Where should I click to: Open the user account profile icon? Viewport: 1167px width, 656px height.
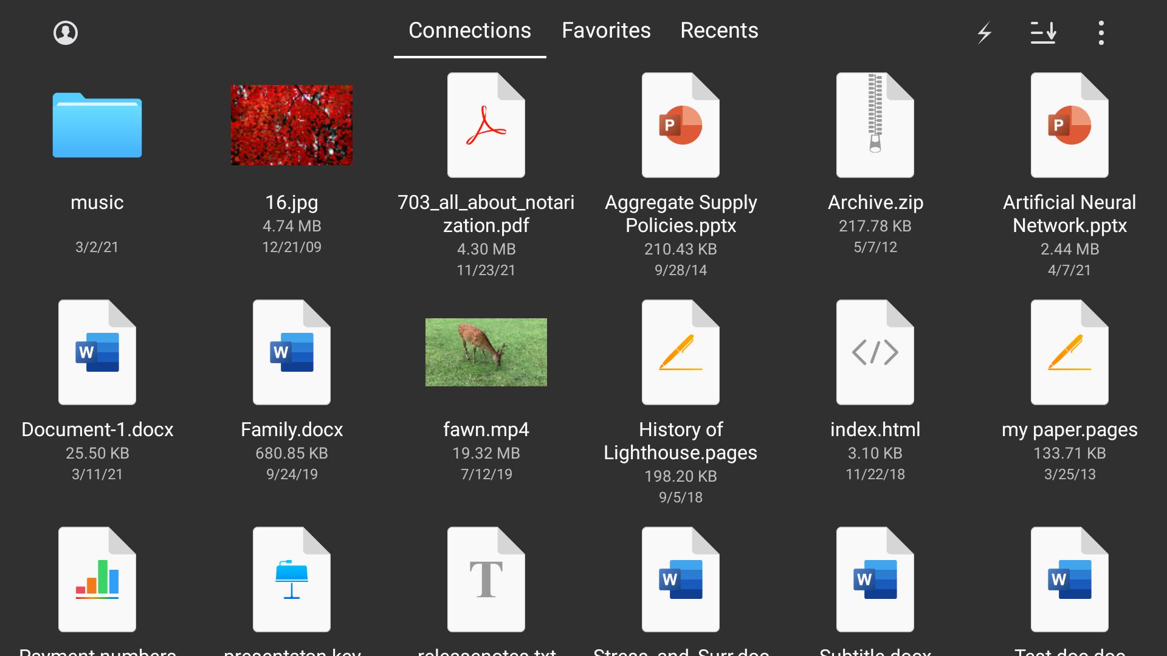pyautogui.click(x=66, y=33)
